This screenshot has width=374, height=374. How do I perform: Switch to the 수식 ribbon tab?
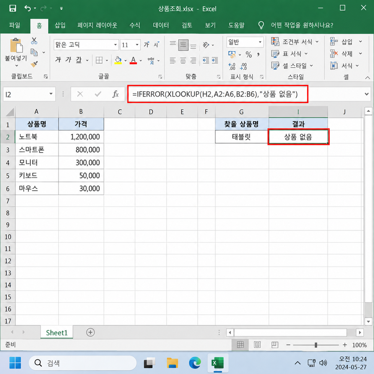135,25
